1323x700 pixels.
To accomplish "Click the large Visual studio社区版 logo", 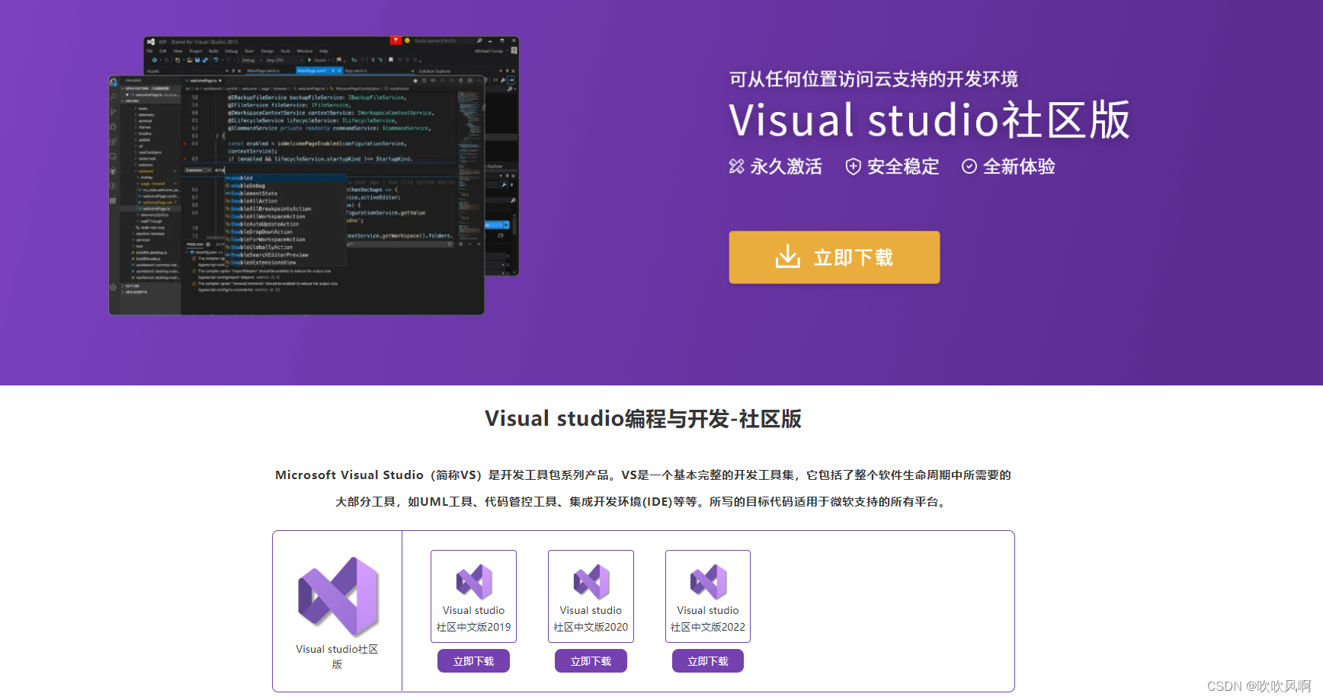I will [338, 596].
